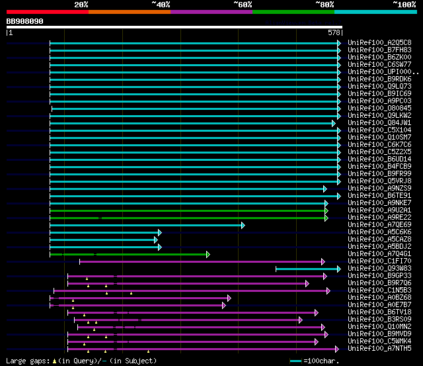The width and height of the screenshot is (423, 366).
Task: Click the BB908090 query name text
Action: (25, 21)
